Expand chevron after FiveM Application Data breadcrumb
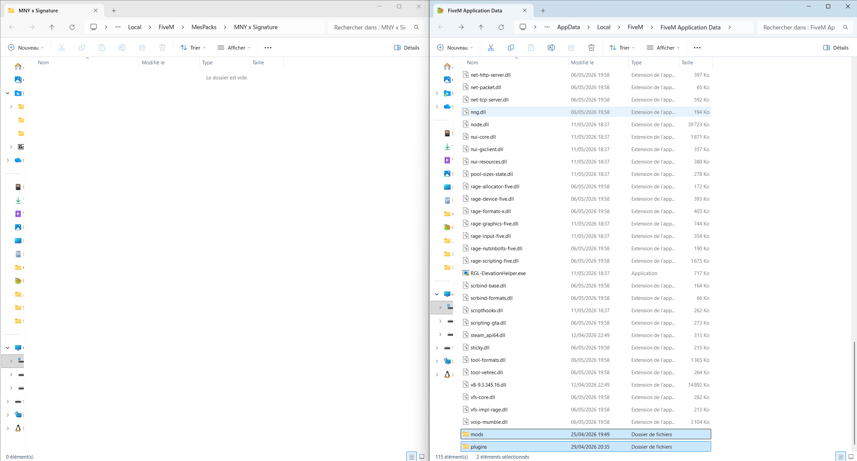This screenshot has height=461, width=857. pyautogui.click(x=730, y=27)
